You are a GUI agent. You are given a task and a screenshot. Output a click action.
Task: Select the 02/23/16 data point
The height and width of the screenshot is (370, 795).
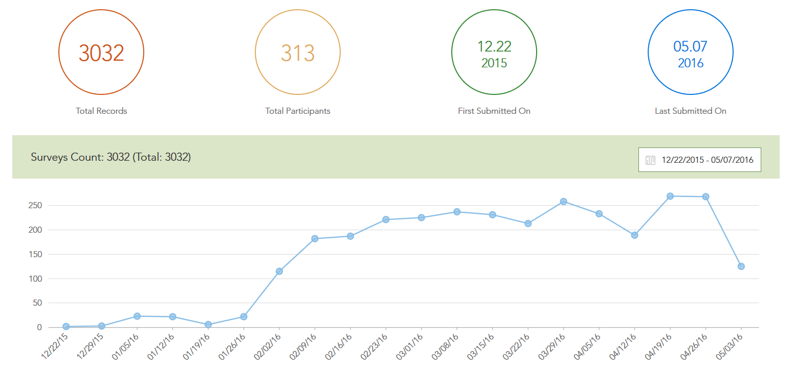pyautogui.click(x=386, y=220)
